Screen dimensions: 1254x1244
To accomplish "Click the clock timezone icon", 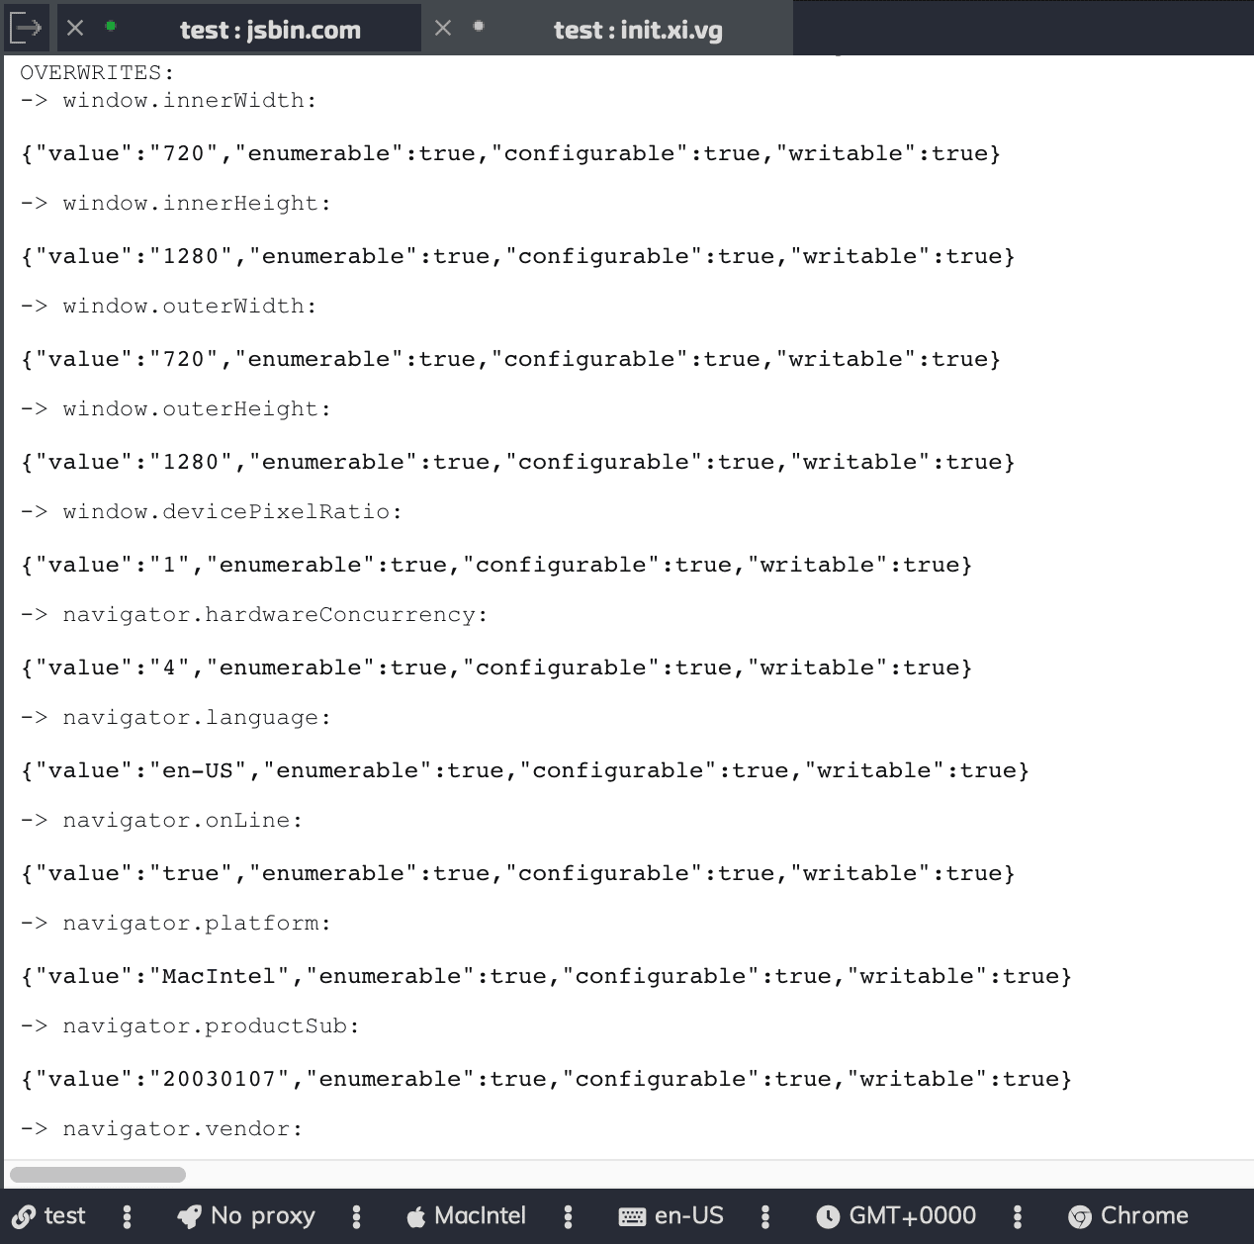I will coord(828,1216).
